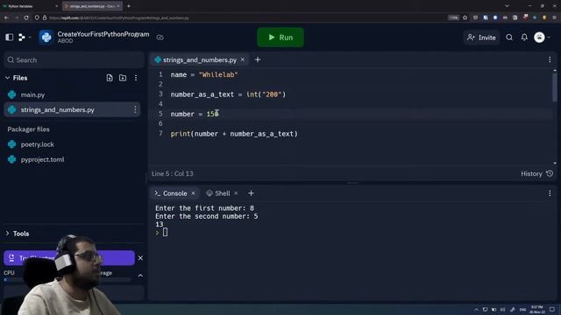
Task: Open Files section options menu
Action: coord(136,78)
